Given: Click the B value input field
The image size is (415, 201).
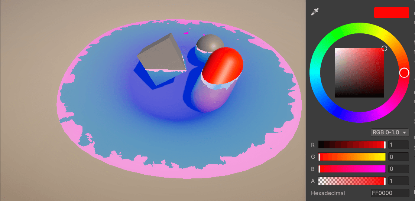Looking at the screenshot, I should (399, 169).
